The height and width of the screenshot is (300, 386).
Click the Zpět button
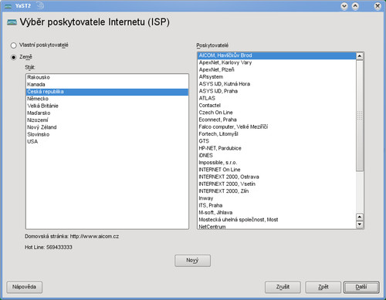323,287
